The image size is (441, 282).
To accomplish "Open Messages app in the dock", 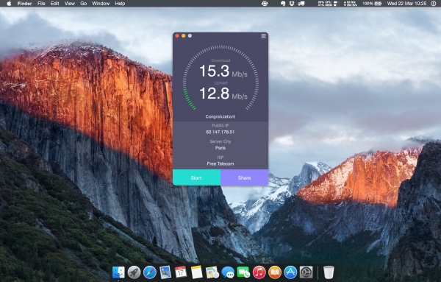I will [228, 272].
